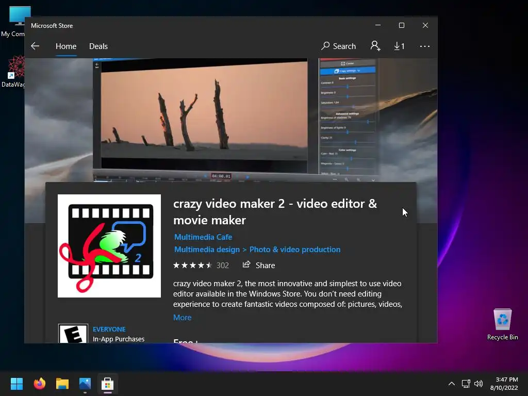Click the In-App Purchases text
Image resolution: width=528 pixels, height=396 pixels.
pyautogui.click(x=119, y=339)
